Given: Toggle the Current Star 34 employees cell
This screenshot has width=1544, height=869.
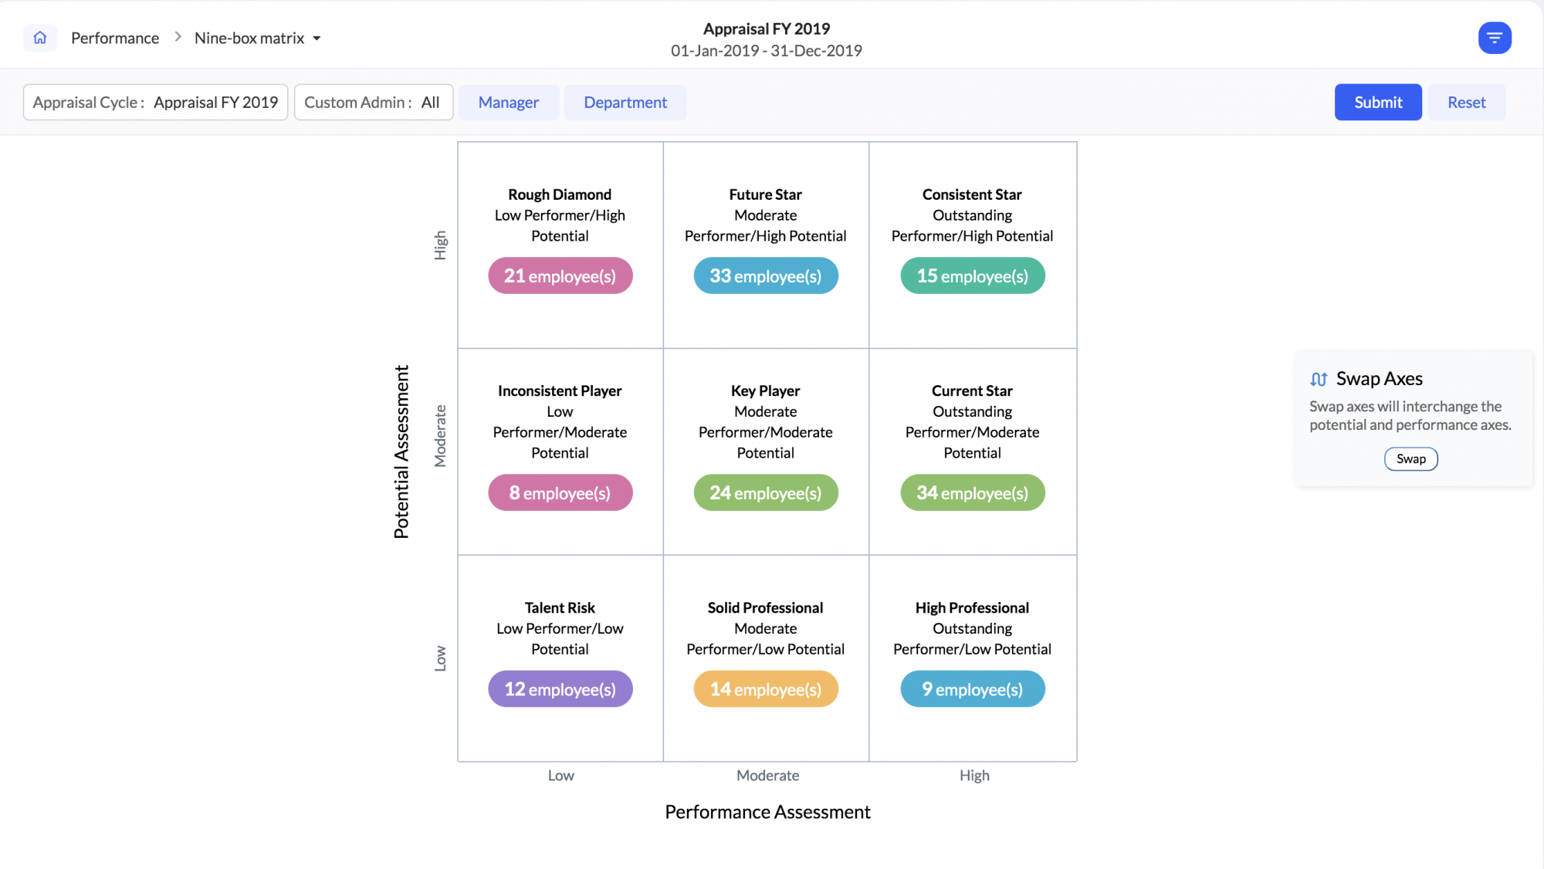Looking at the screenshot, I should 971,492.
